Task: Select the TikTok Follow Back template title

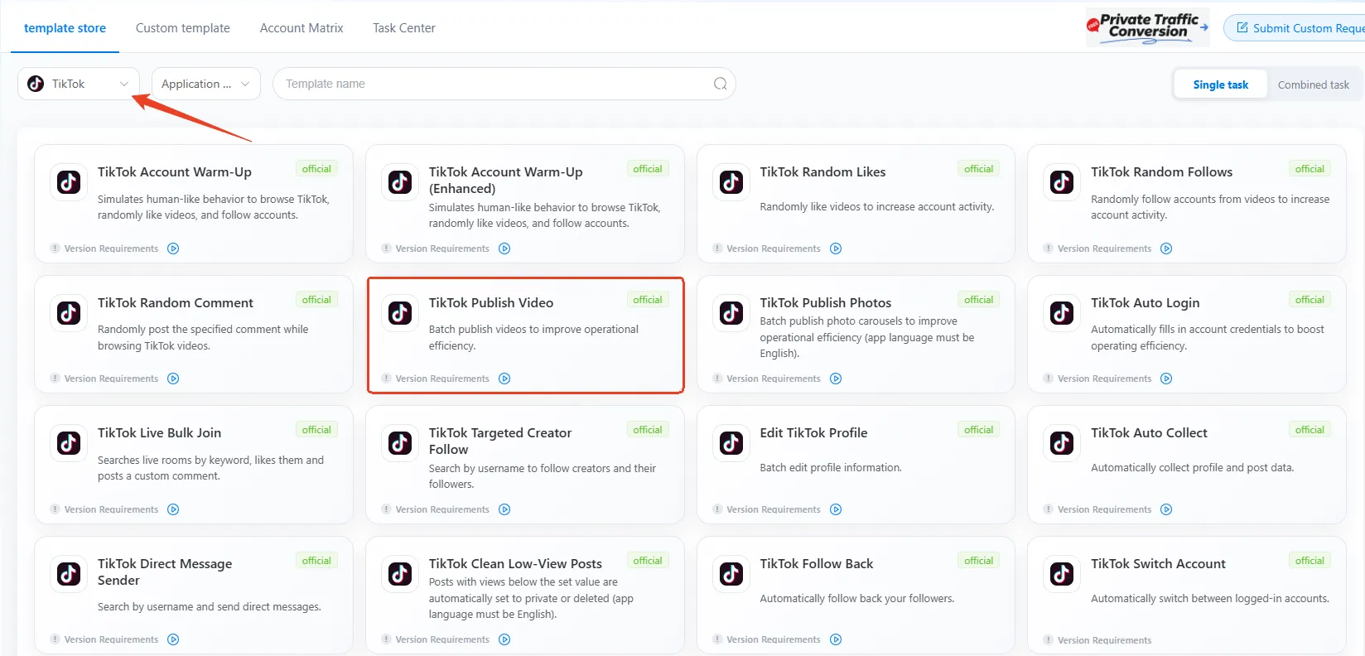Action: coord(817,564)
